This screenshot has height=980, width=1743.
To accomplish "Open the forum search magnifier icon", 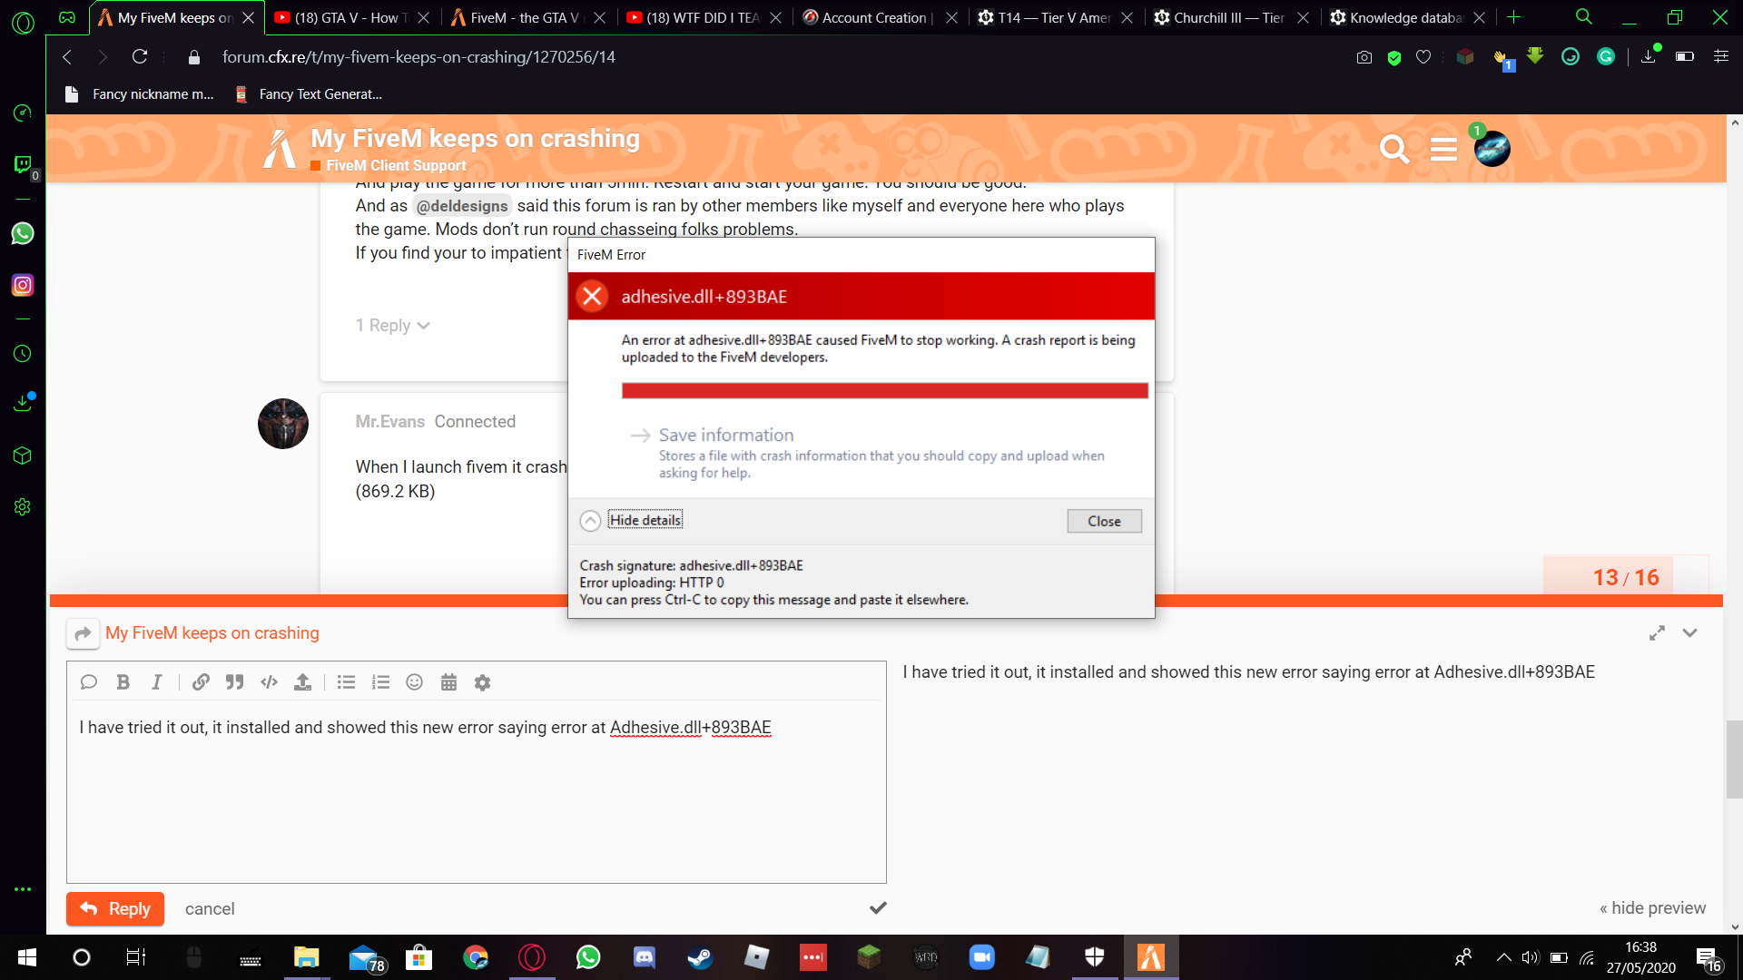I will 1393,148.
